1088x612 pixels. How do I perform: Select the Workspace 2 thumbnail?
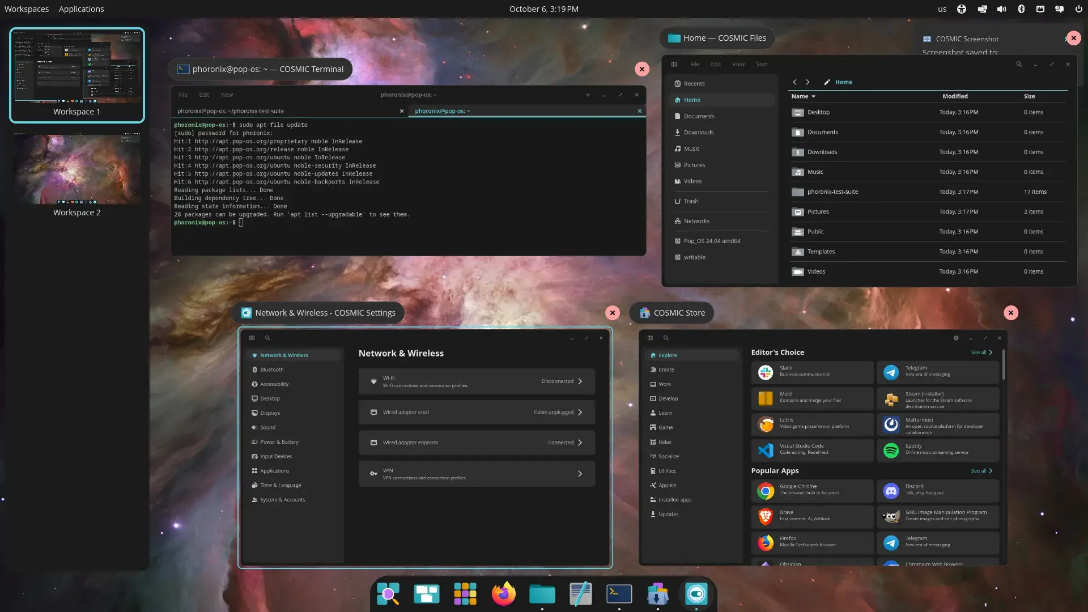coord(77,170)
